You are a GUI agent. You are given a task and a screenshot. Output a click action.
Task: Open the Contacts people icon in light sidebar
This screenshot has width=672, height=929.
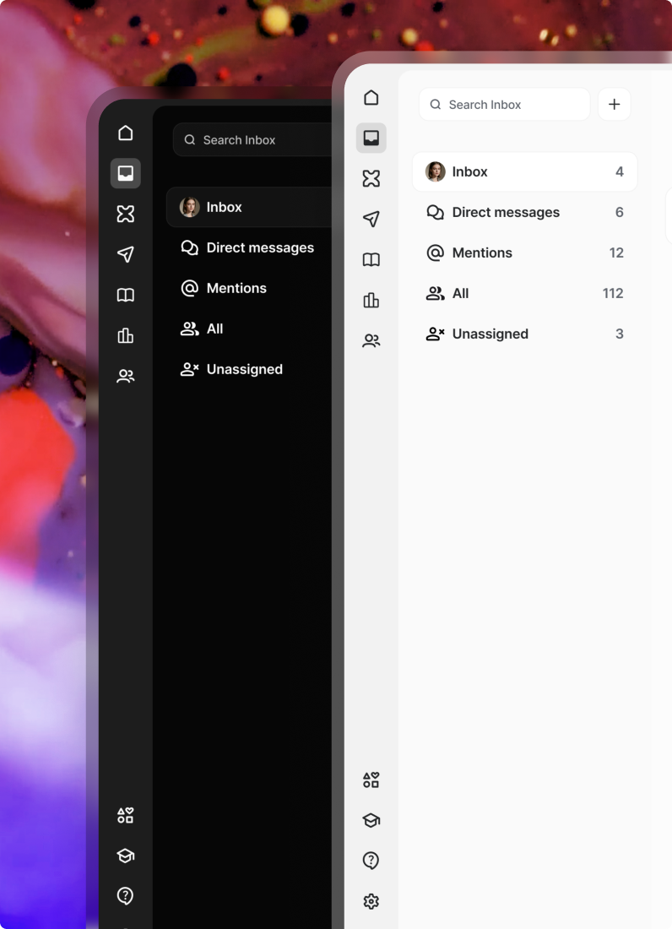371,341
